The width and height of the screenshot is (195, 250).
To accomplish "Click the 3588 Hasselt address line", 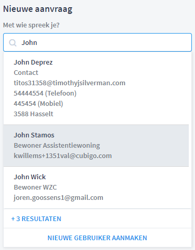I will (x=34, y=114).
